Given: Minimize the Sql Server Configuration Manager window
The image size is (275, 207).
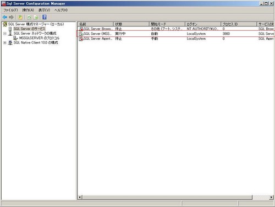Looking at the screenshot, I should click(x=261, y=3).
